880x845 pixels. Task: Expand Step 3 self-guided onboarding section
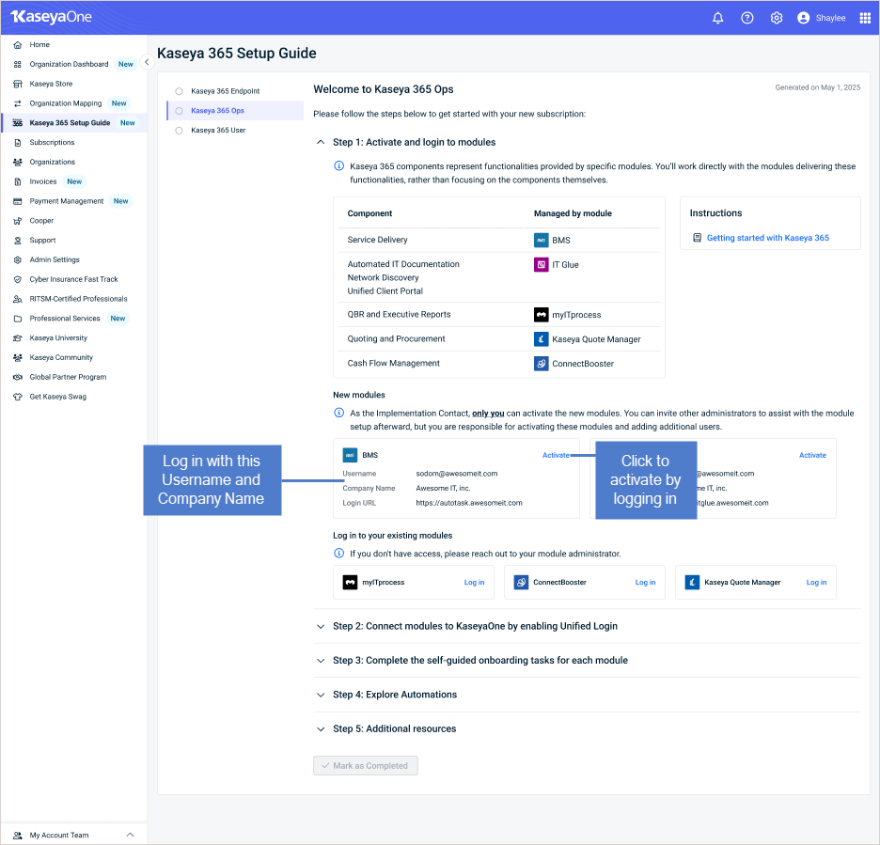[x=321, y=661]
